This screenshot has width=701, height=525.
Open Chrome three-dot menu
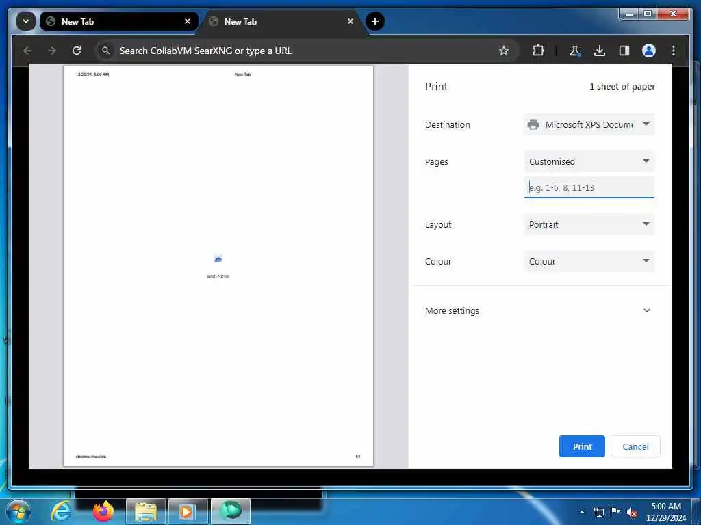pyautogui.click(x=674, y=51)
